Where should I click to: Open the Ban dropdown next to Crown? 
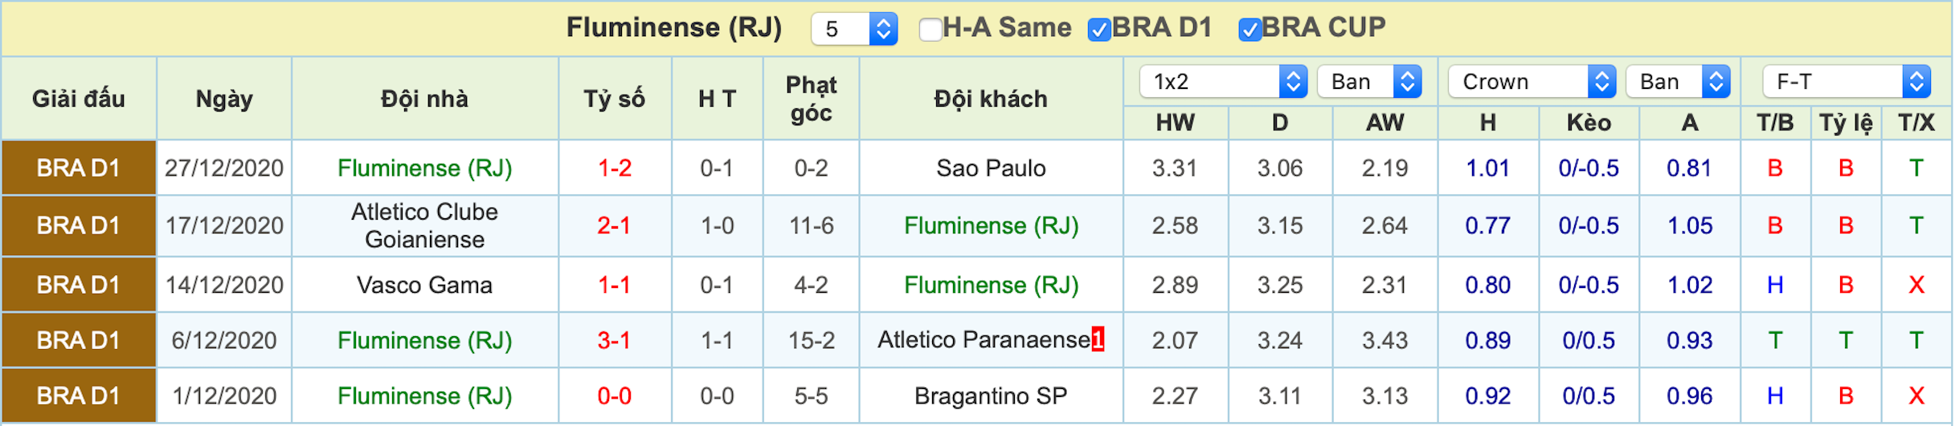coord(1679,82)
